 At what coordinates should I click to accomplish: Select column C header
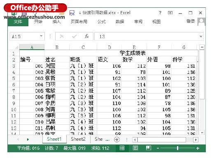click(x=83, y=47)
